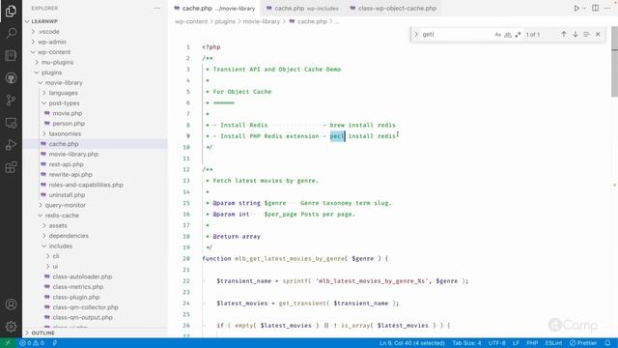Collapse the post-types folder
The height and width of the screenshot is (348, 618).
[44, 103]
